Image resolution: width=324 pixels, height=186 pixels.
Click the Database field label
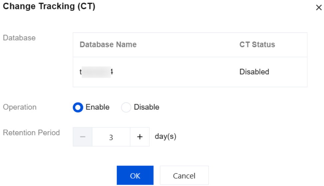tap(19, 38)
